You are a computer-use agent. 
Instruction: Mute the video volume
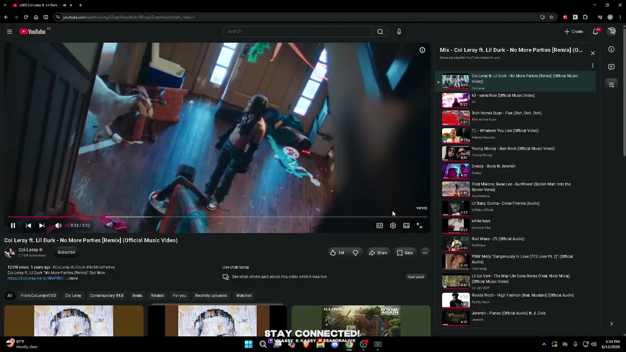coord(58,225)
